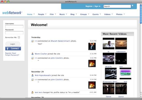Click the Register link in the top bar
Image resolution: width=142 pixels, height=100 pixels.
(x=89, y=6)
